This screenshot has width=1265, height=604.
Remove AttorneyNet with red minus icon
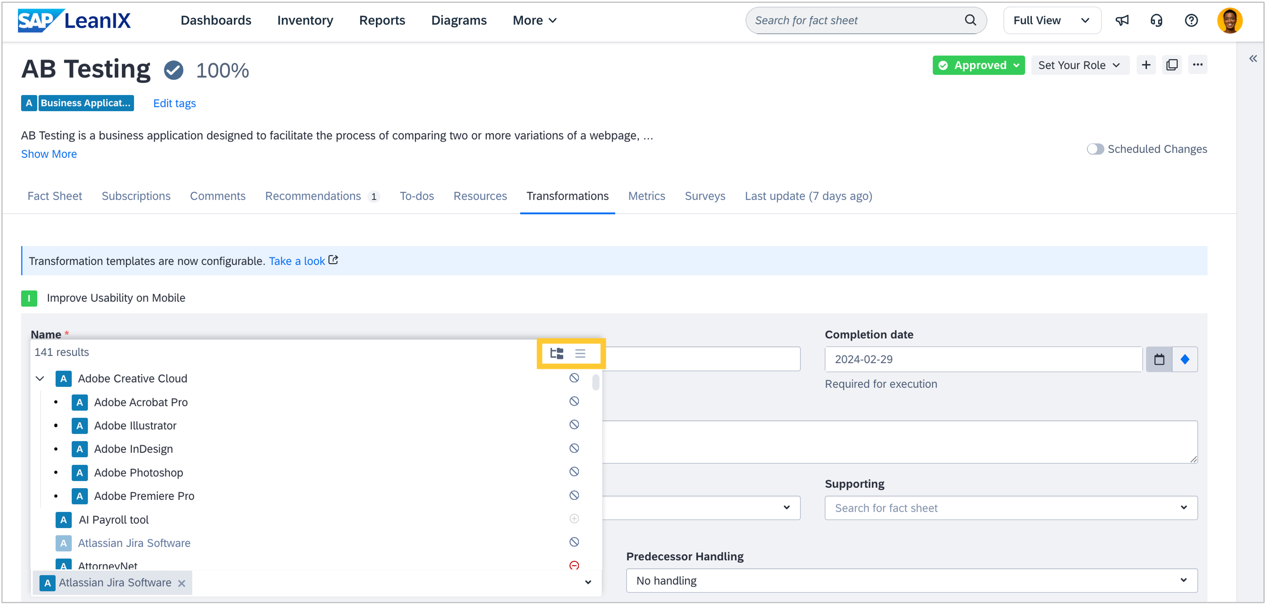574,565
